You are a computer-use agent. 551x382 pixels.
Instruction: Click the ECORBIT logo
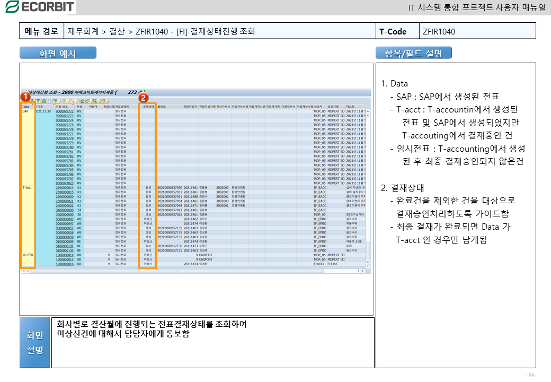click(x=39, y=7)
